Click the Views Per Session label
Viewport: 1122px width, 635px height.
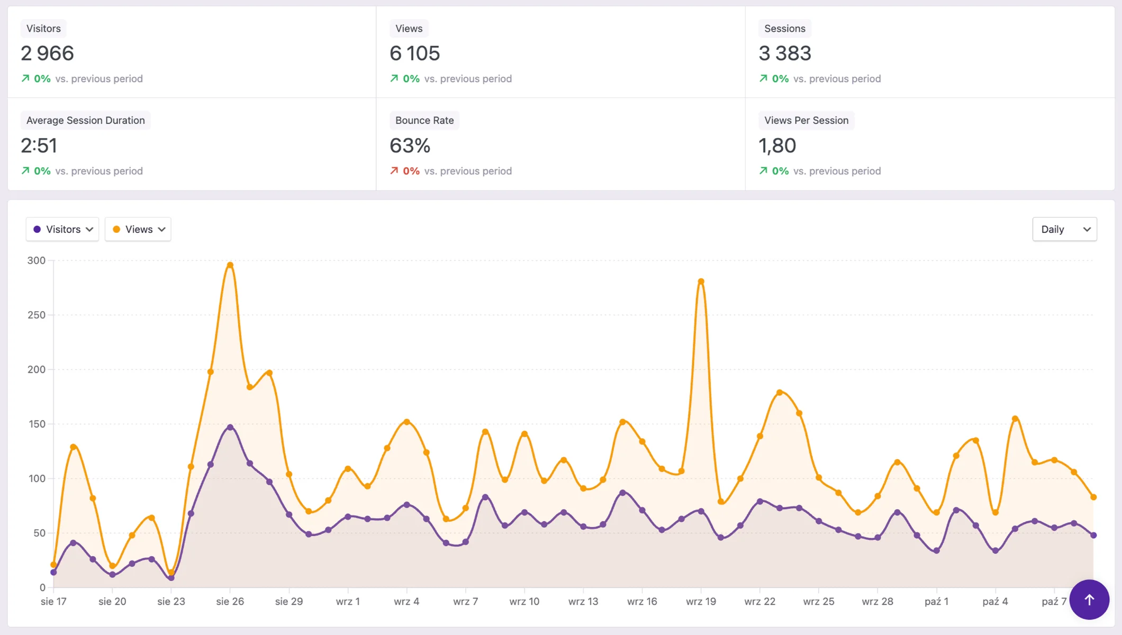coord(806,120)
